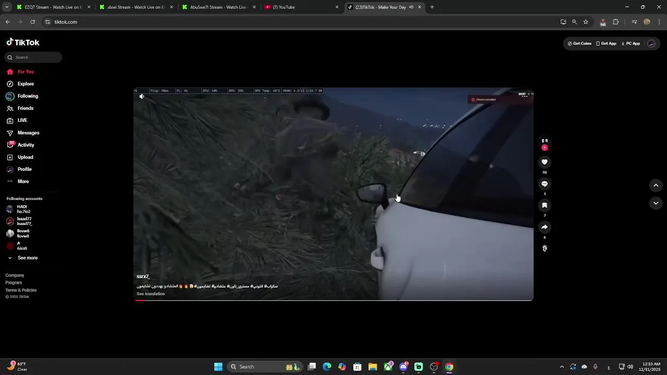
Task: Open the zoom magnifier icon in the address bar
Action: coord(574,22)
